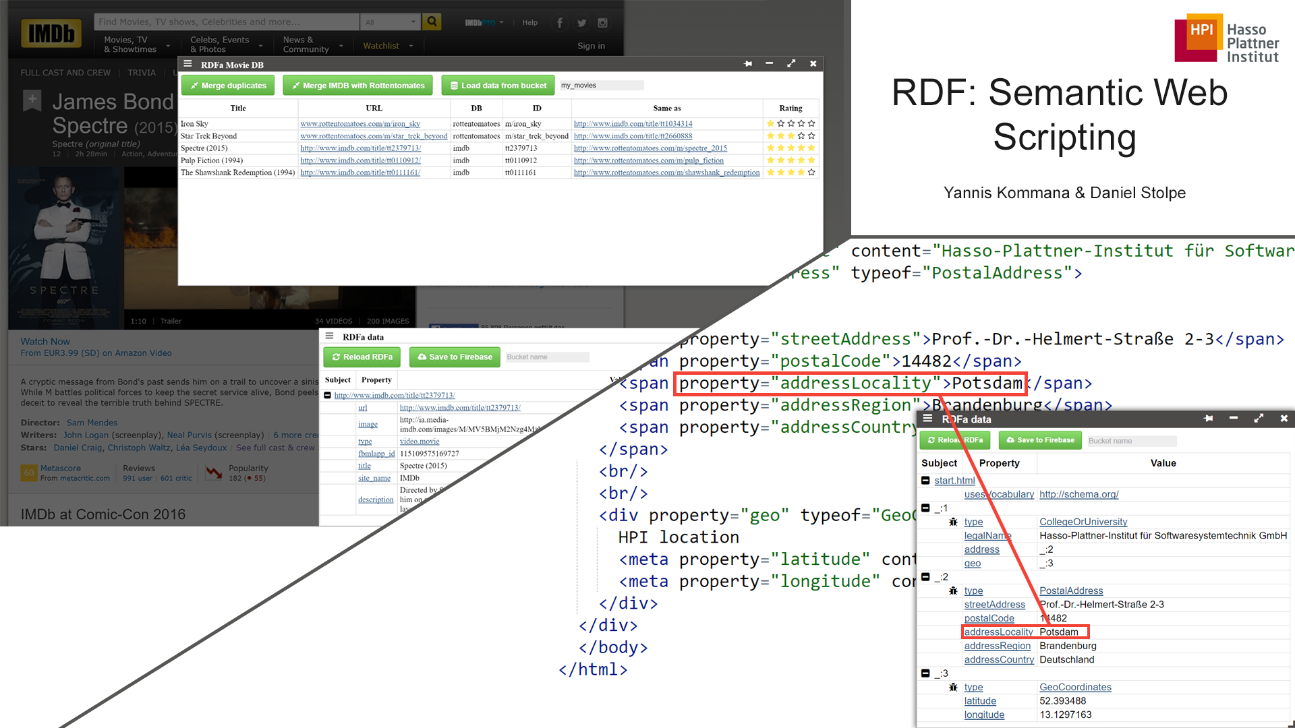Click the IMDb Twitter icon

(x=581, y=23)
